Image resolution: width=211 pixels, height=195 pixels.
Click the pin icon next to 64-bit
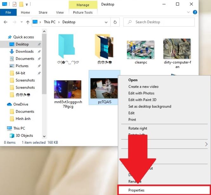(39, 73)
